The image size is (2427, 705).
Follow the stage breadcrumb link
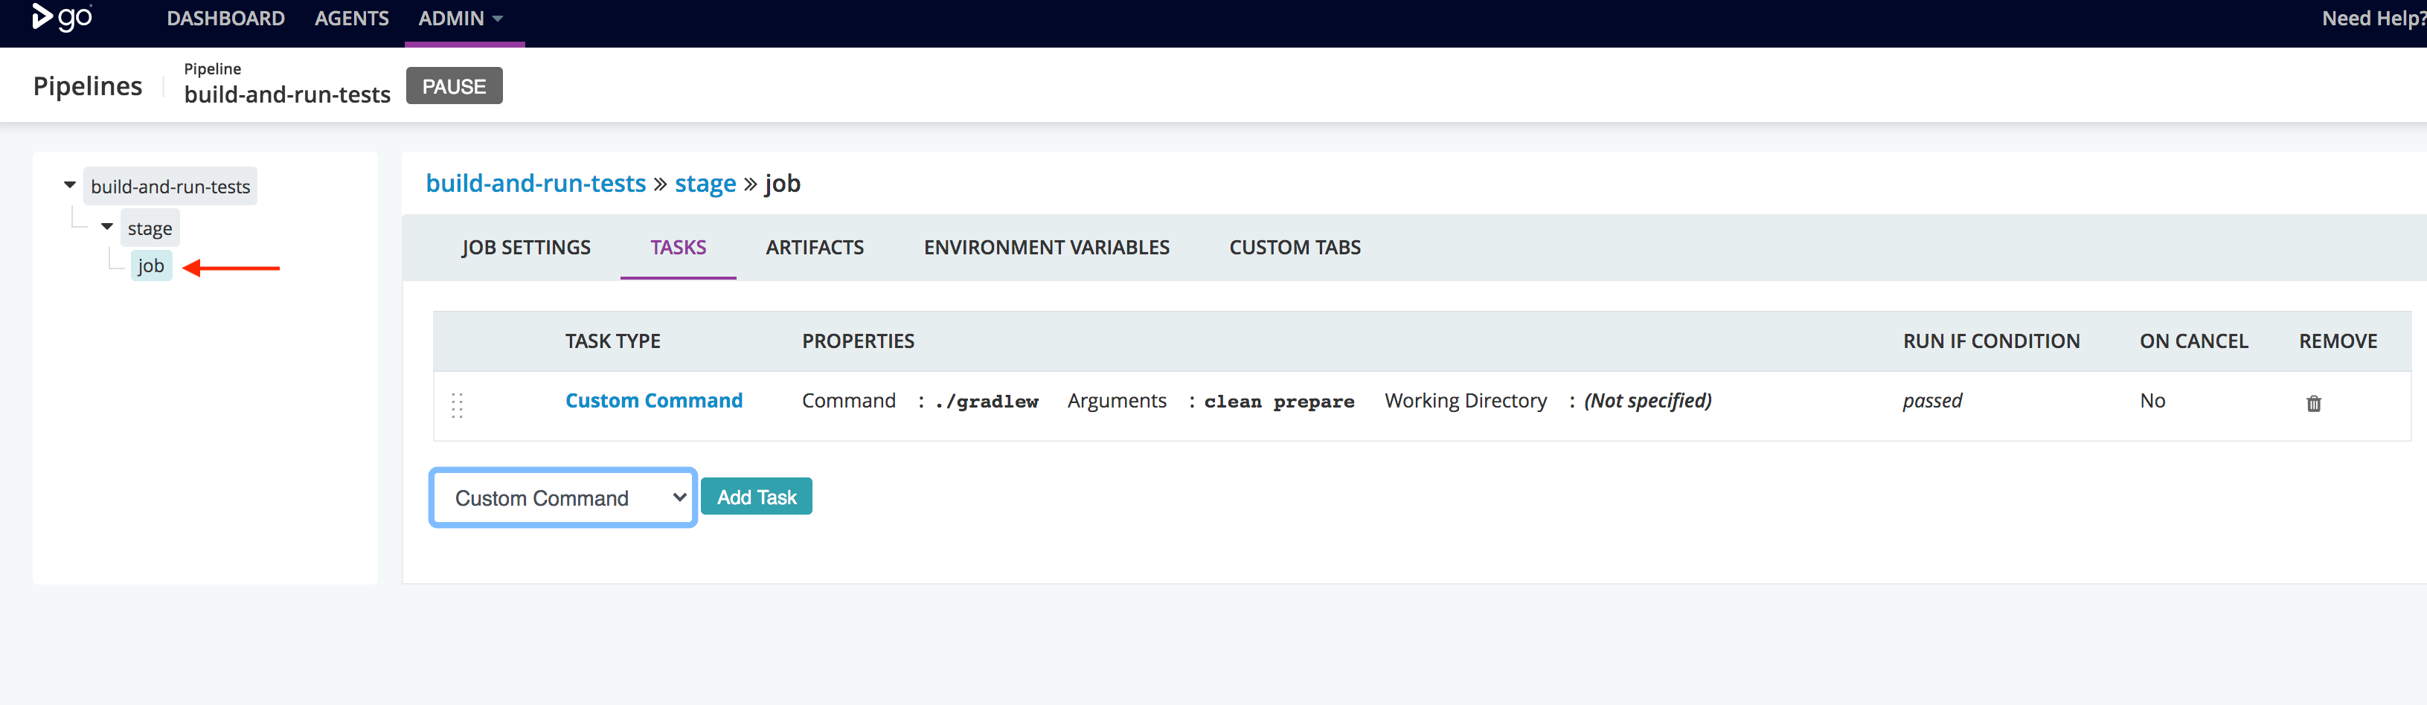click(705, 184)
